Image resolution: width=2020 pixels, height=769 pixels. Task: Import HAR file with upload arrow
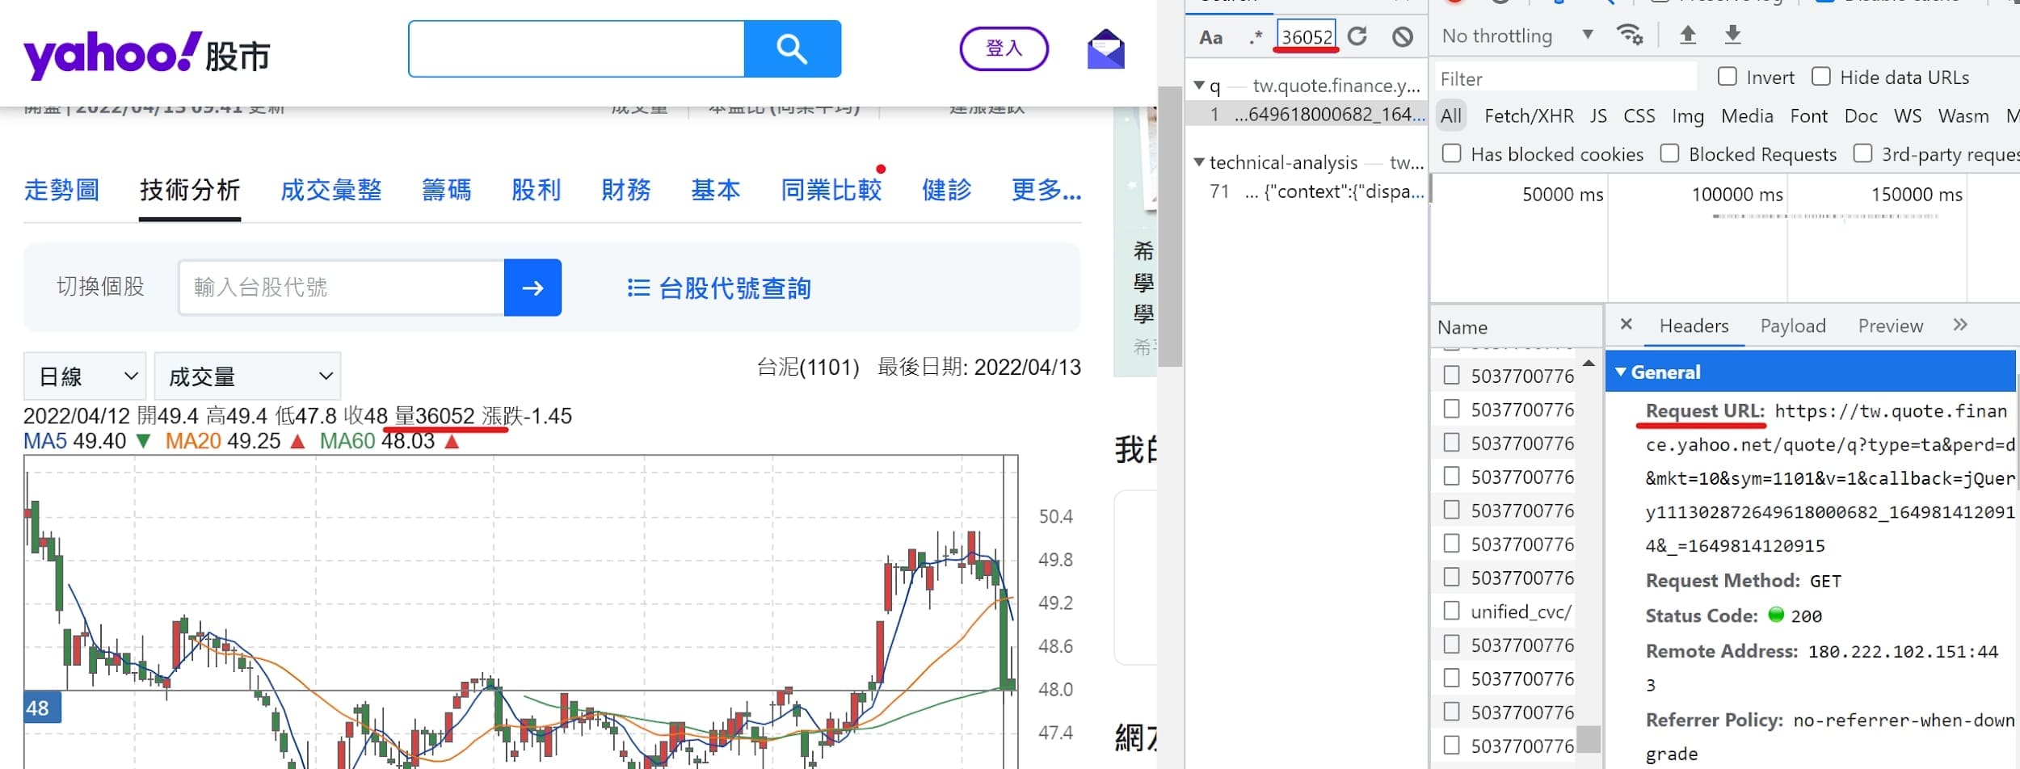1688,35
